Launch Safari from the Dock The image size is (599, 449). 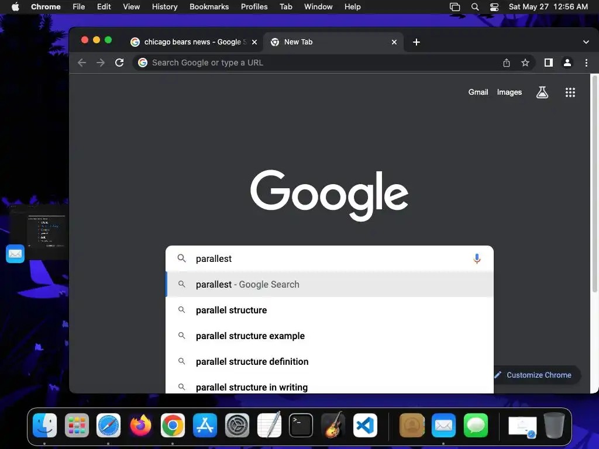tap(108, 426)
